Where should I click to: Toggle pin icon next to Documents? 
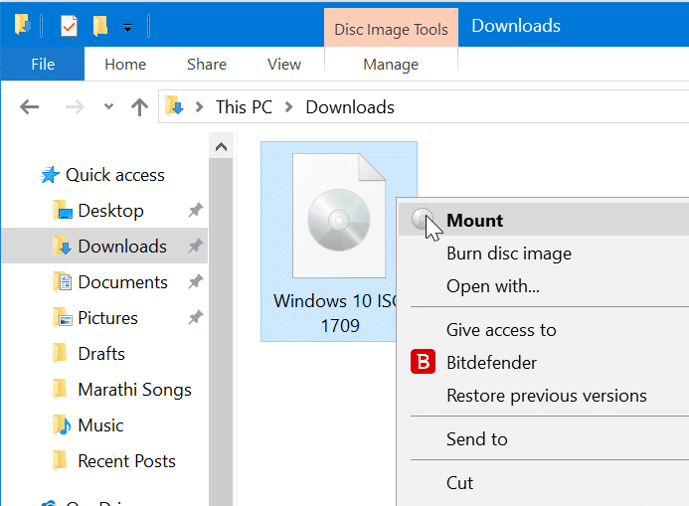coord(195,282)
